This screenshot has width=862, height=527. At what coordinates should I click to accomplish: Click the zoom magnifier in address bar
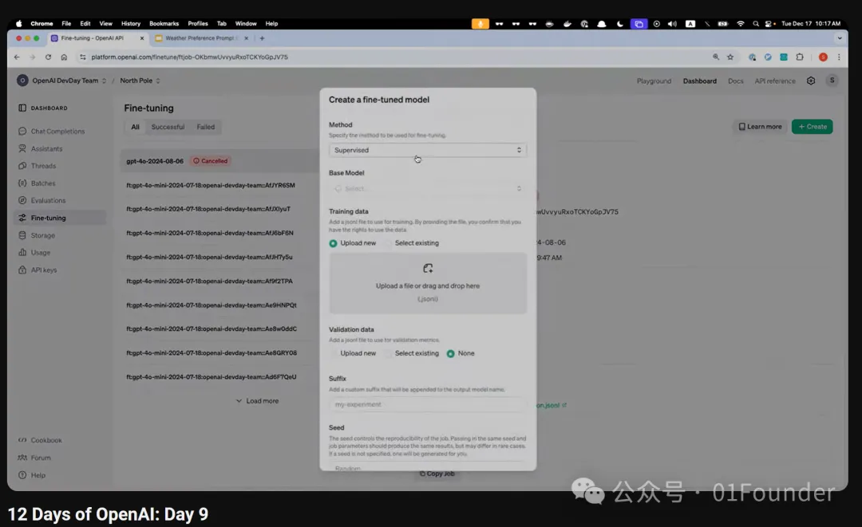point(716,57)
